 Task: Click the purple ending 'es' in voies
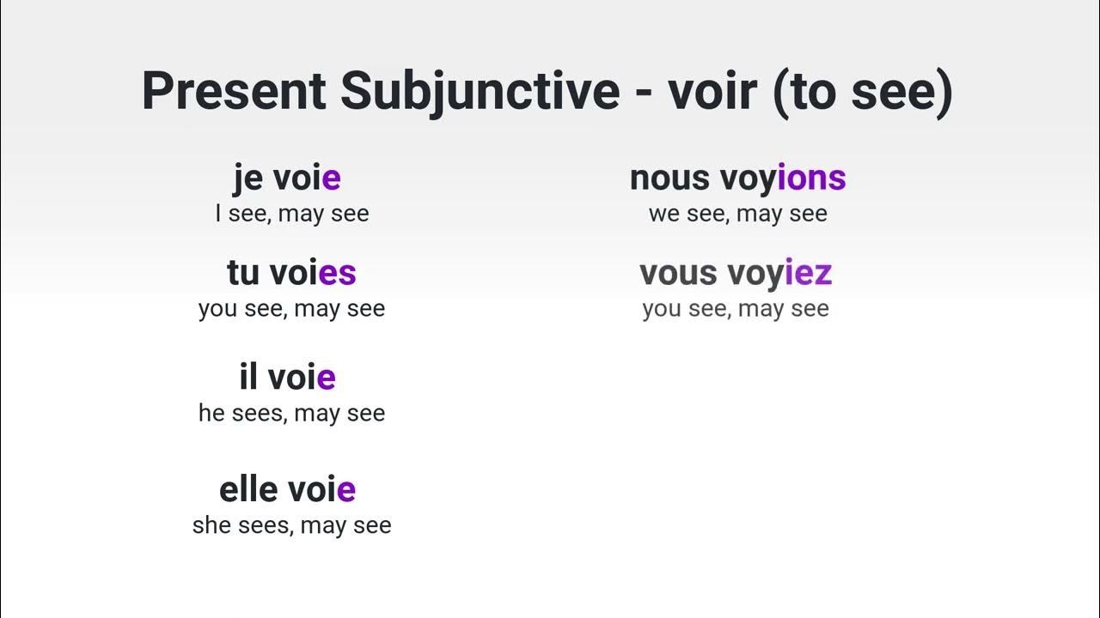point(337,273)
